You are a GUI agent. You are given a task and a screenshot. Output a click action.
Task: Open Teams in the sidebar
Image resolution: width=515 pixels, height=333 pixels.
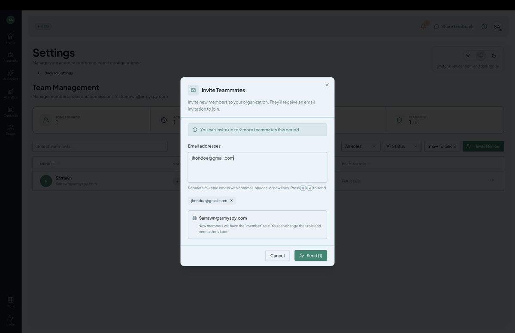tap(11, 130)
